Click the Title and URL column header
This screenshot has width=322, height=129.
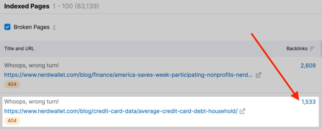click(19, 49)
